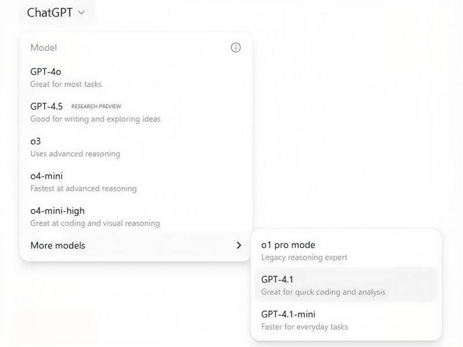Select the o3 reasoning model
This screenshot has width=463, height=347.
pos(36,141)
